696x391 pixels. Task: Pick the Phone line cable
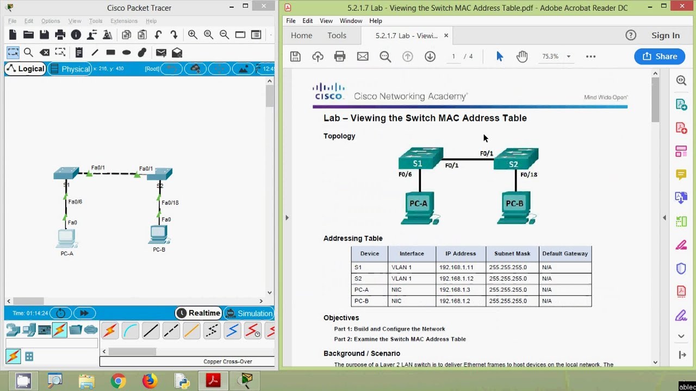coord(212,330)
